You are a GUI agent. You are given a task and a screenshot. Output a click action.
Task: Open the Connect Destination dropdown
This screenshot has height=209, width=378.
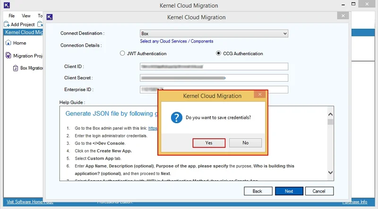(214, 33)
